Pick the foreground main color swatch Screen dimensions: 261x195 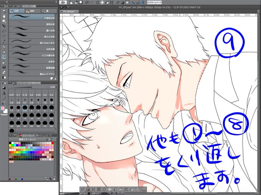[3, 109]
